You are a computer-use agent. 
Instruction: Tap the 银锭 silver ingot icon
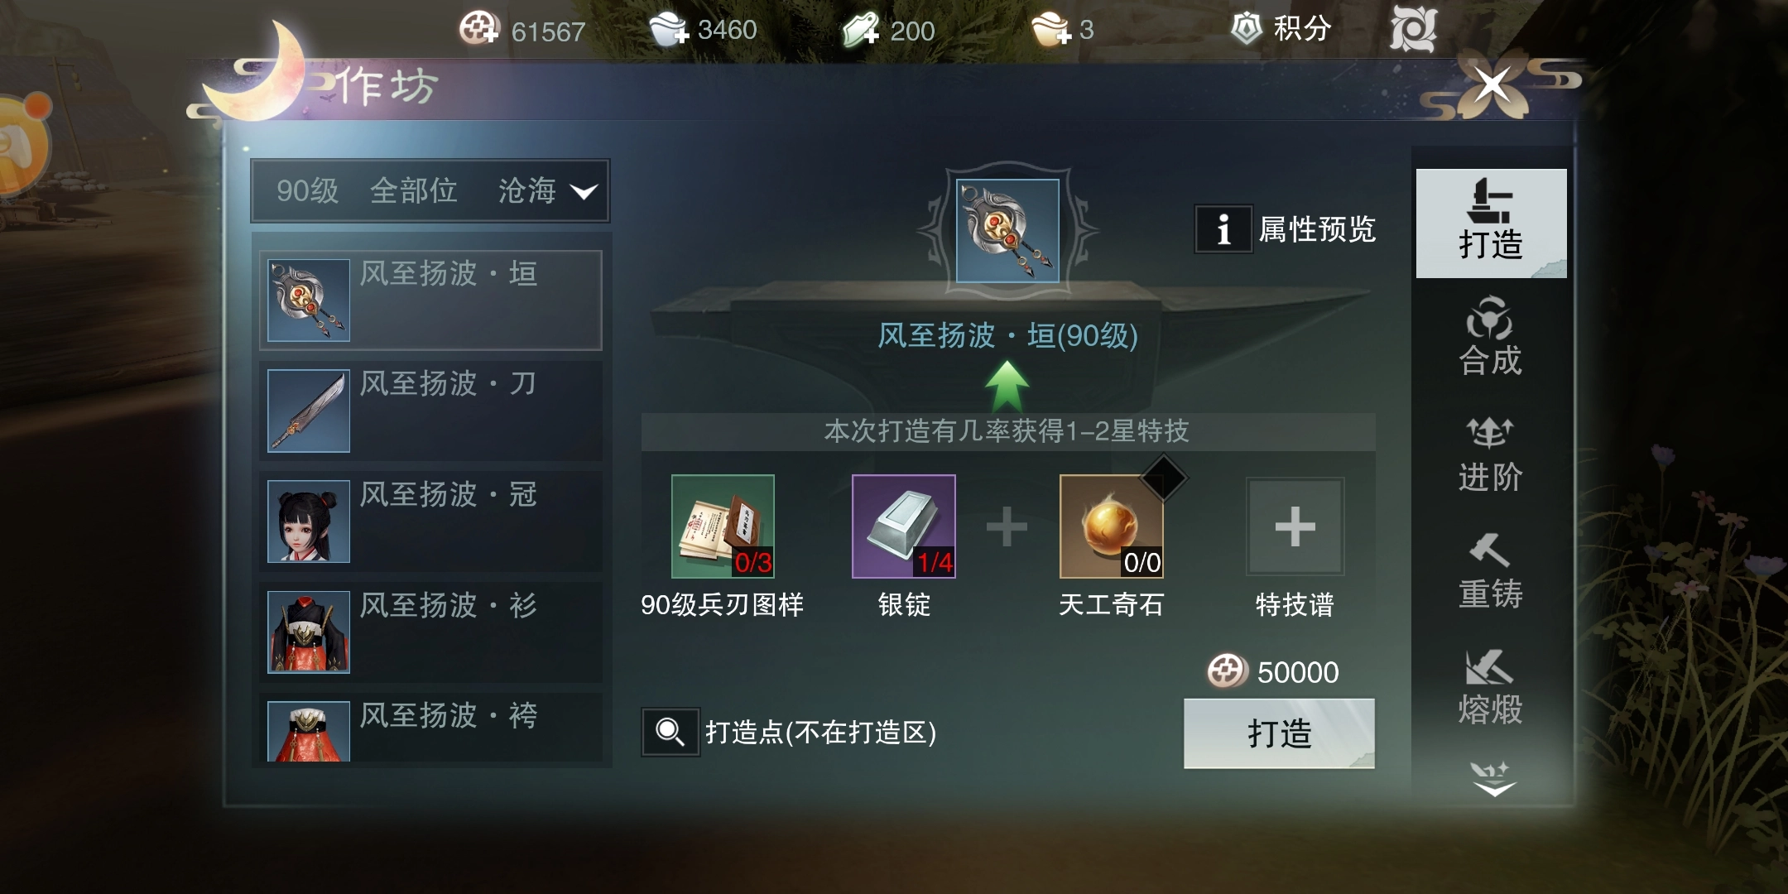[904, 526]
